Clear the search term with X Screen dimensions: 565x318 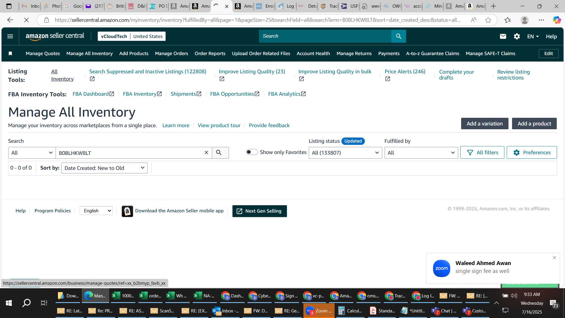[x=206, y=153]
